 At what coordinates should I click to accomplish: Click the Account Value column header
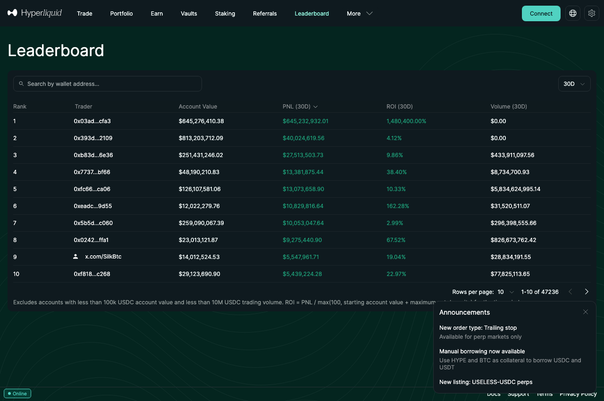click(x=198, y=107)
